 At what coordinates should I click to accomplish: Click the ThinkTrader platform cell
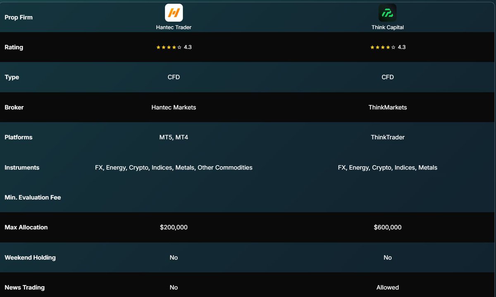tap(388, 137)
